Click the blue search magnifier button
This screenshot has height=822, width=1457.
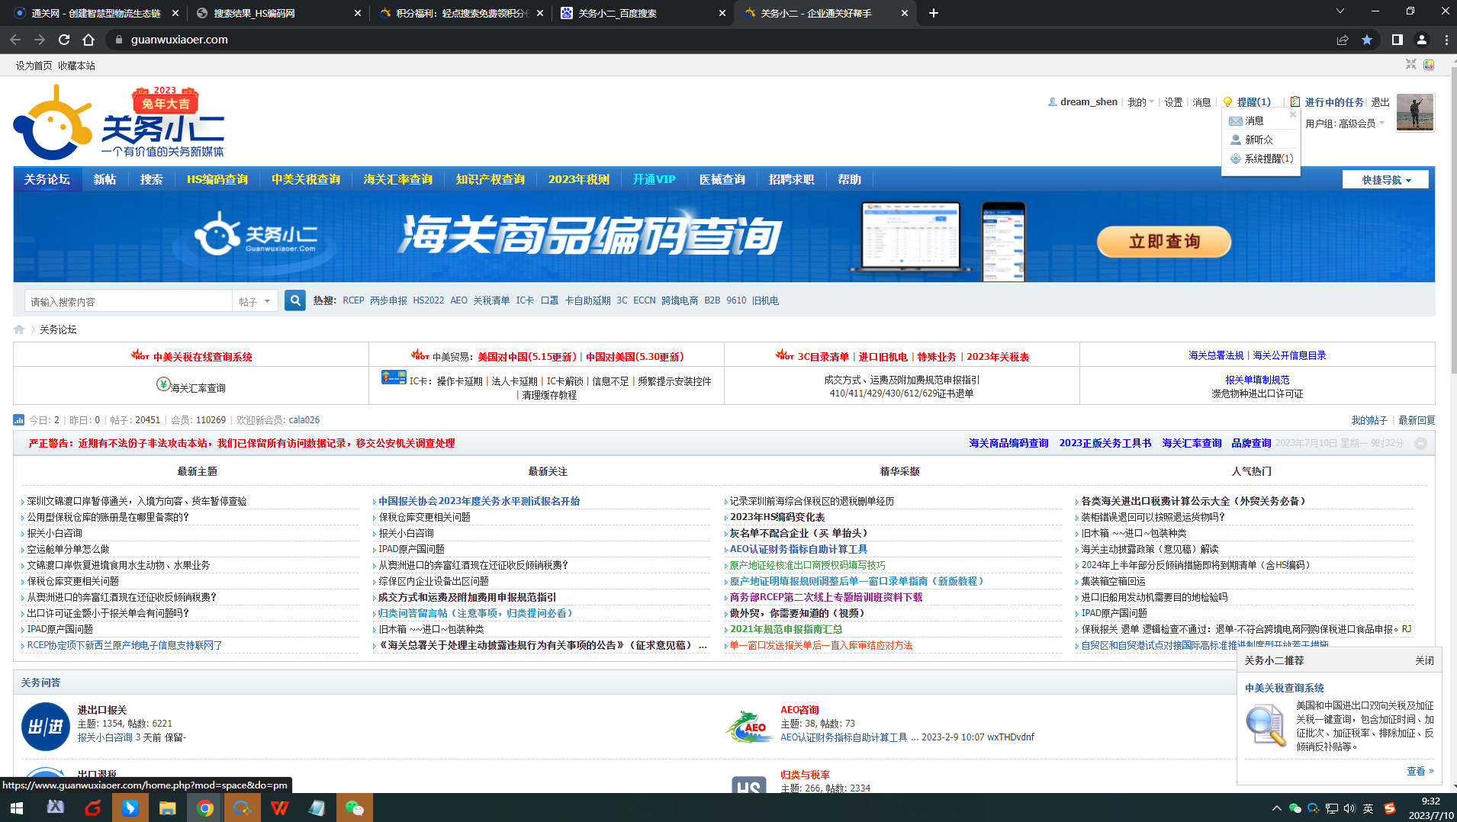pos(294,300)
